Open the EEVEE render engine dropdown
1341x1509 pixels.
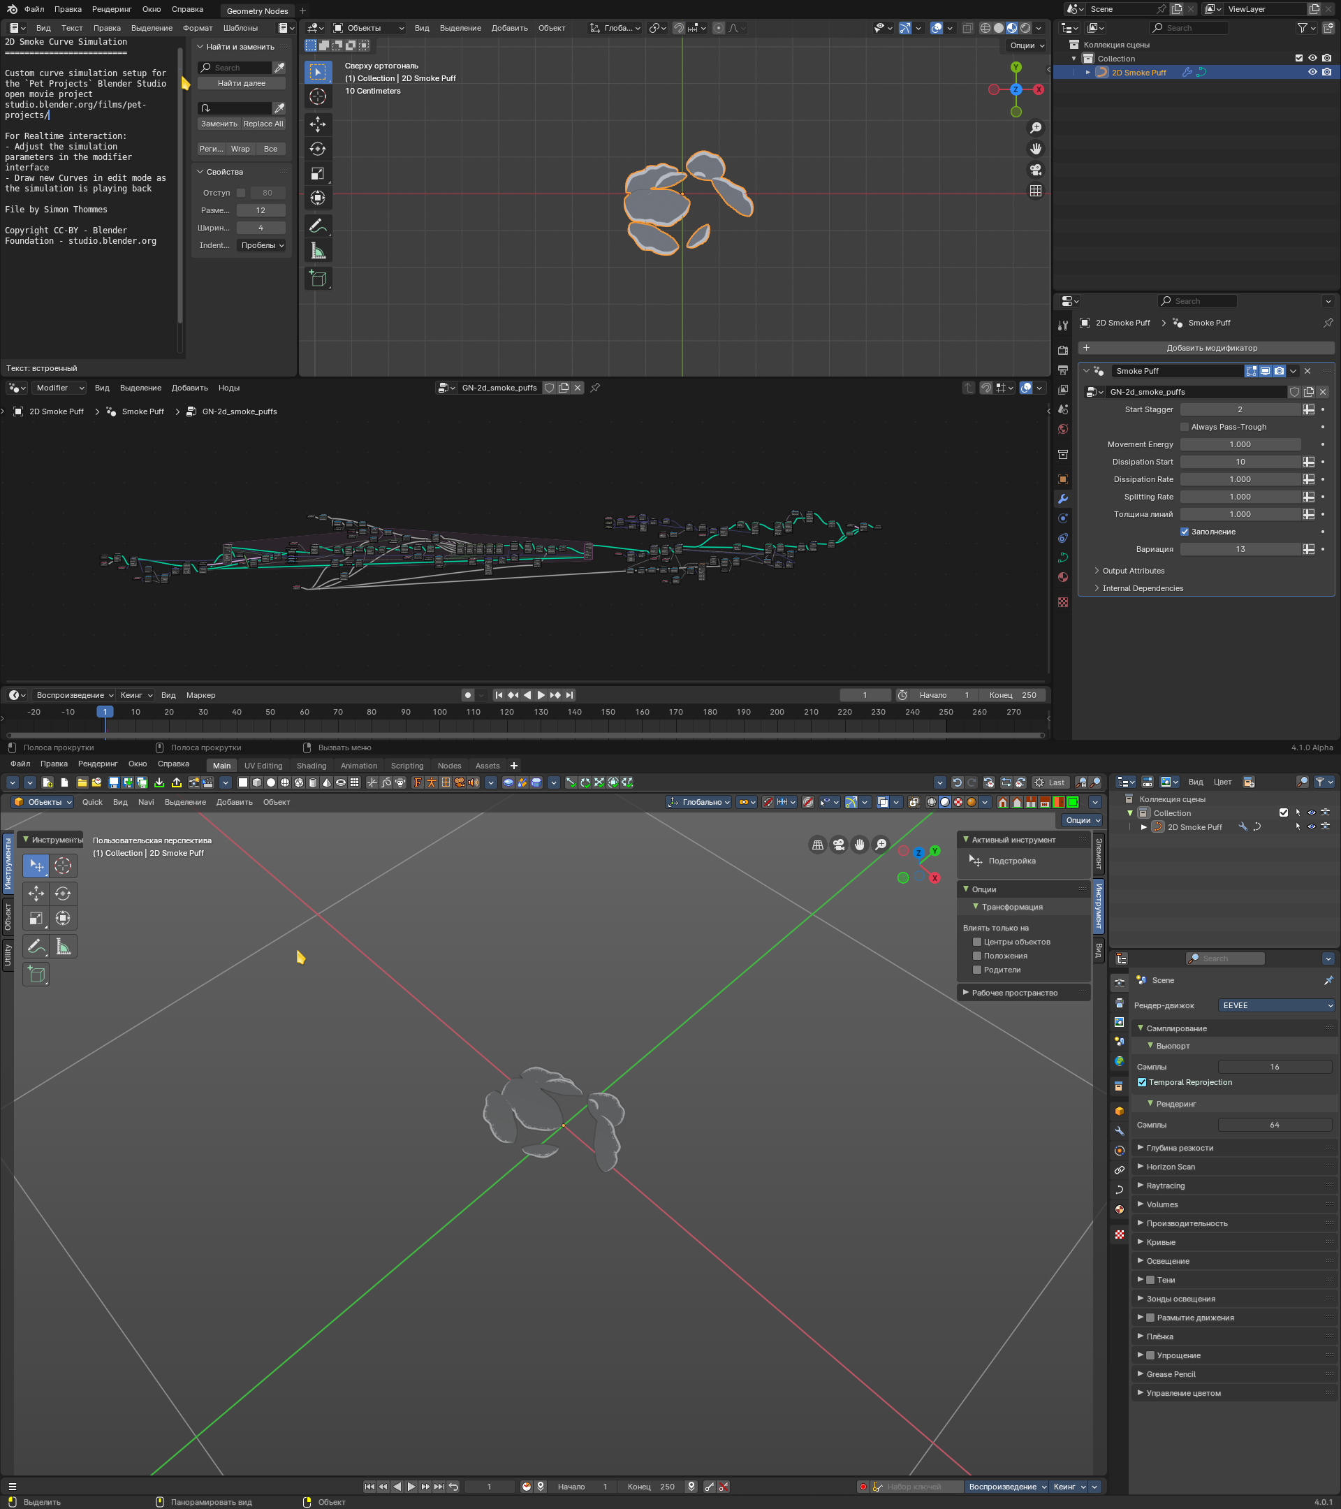1277,1005
